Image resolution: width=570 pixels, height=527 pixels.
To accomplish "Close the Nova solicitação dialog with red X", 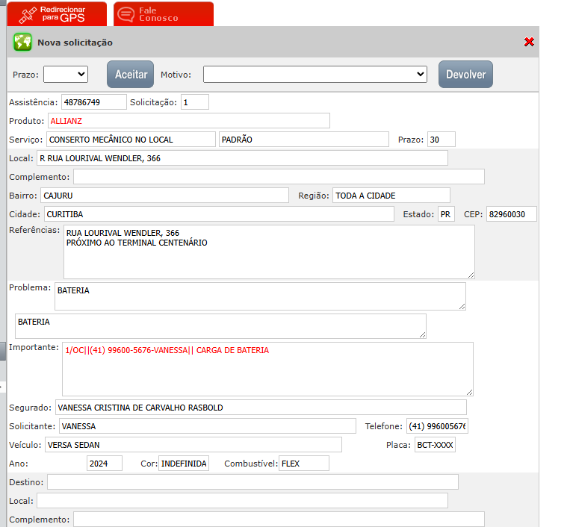I will tap(529, 42).
